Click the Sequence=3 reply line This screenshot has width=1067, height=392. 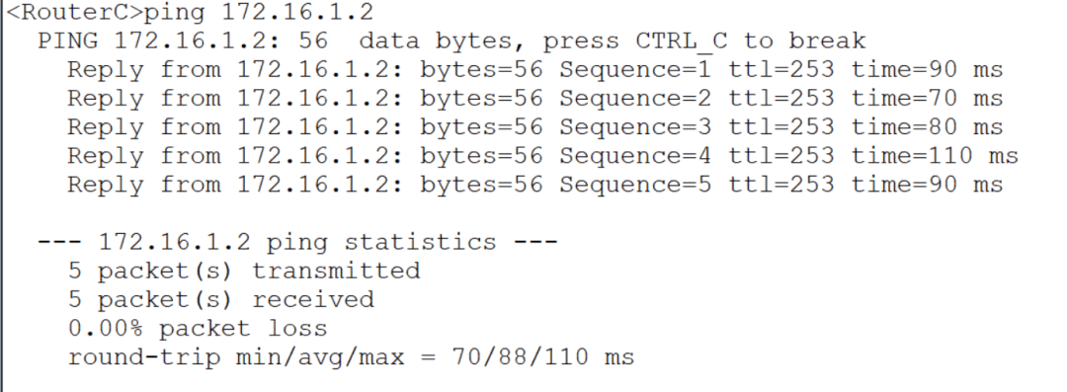coord(534,127)
